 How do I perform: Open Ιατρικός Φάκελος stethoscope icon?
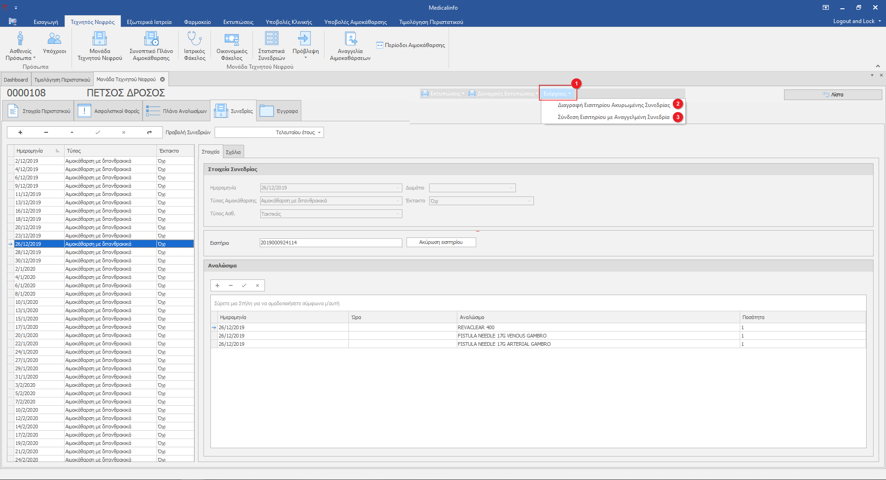194,45
